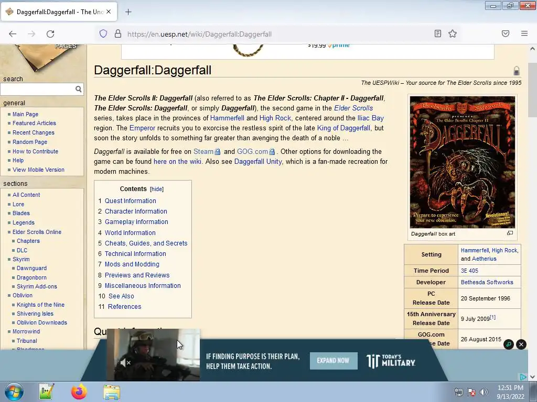Select the Daggerfall:Daggerfall browser tab
The image size is (537, 402).
(x=59, y=12)
